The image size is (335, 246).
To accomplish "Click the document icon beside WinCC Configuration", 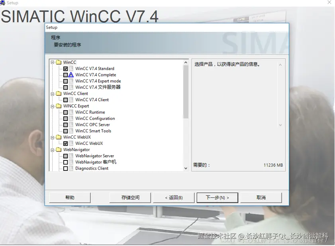I will tap(71, 119).
